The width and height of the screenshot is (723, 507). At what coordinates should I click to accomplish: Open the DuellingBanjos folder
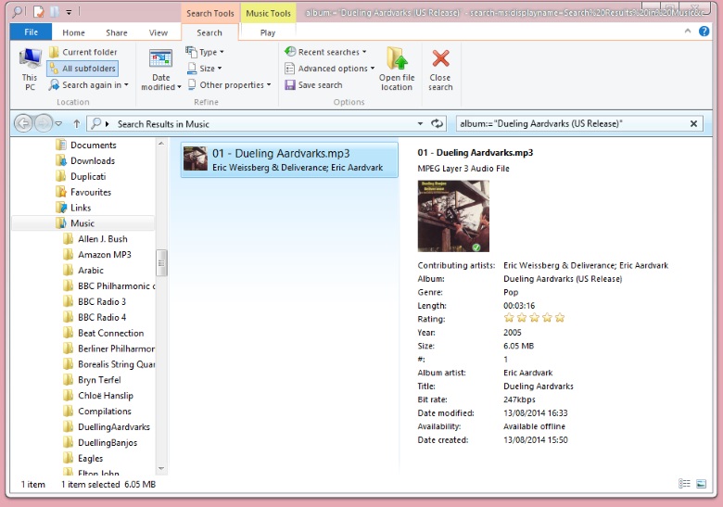[100, 443]
